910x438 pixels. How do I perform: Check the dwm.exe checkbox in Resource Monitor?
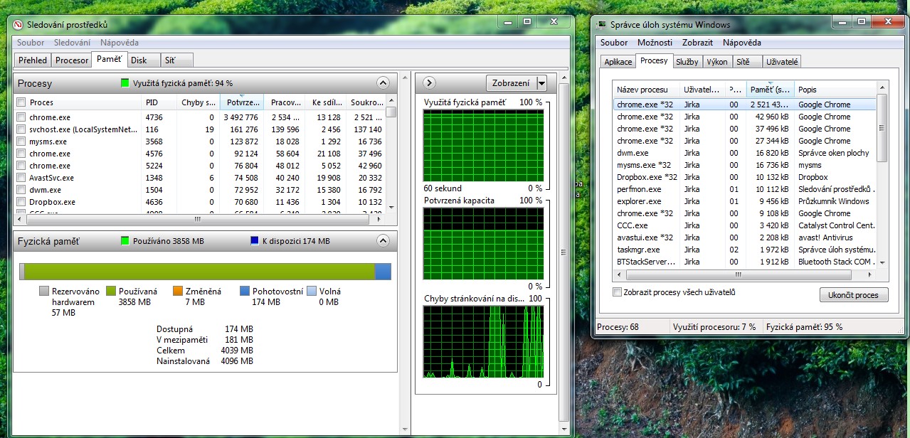tap(21, 190)
